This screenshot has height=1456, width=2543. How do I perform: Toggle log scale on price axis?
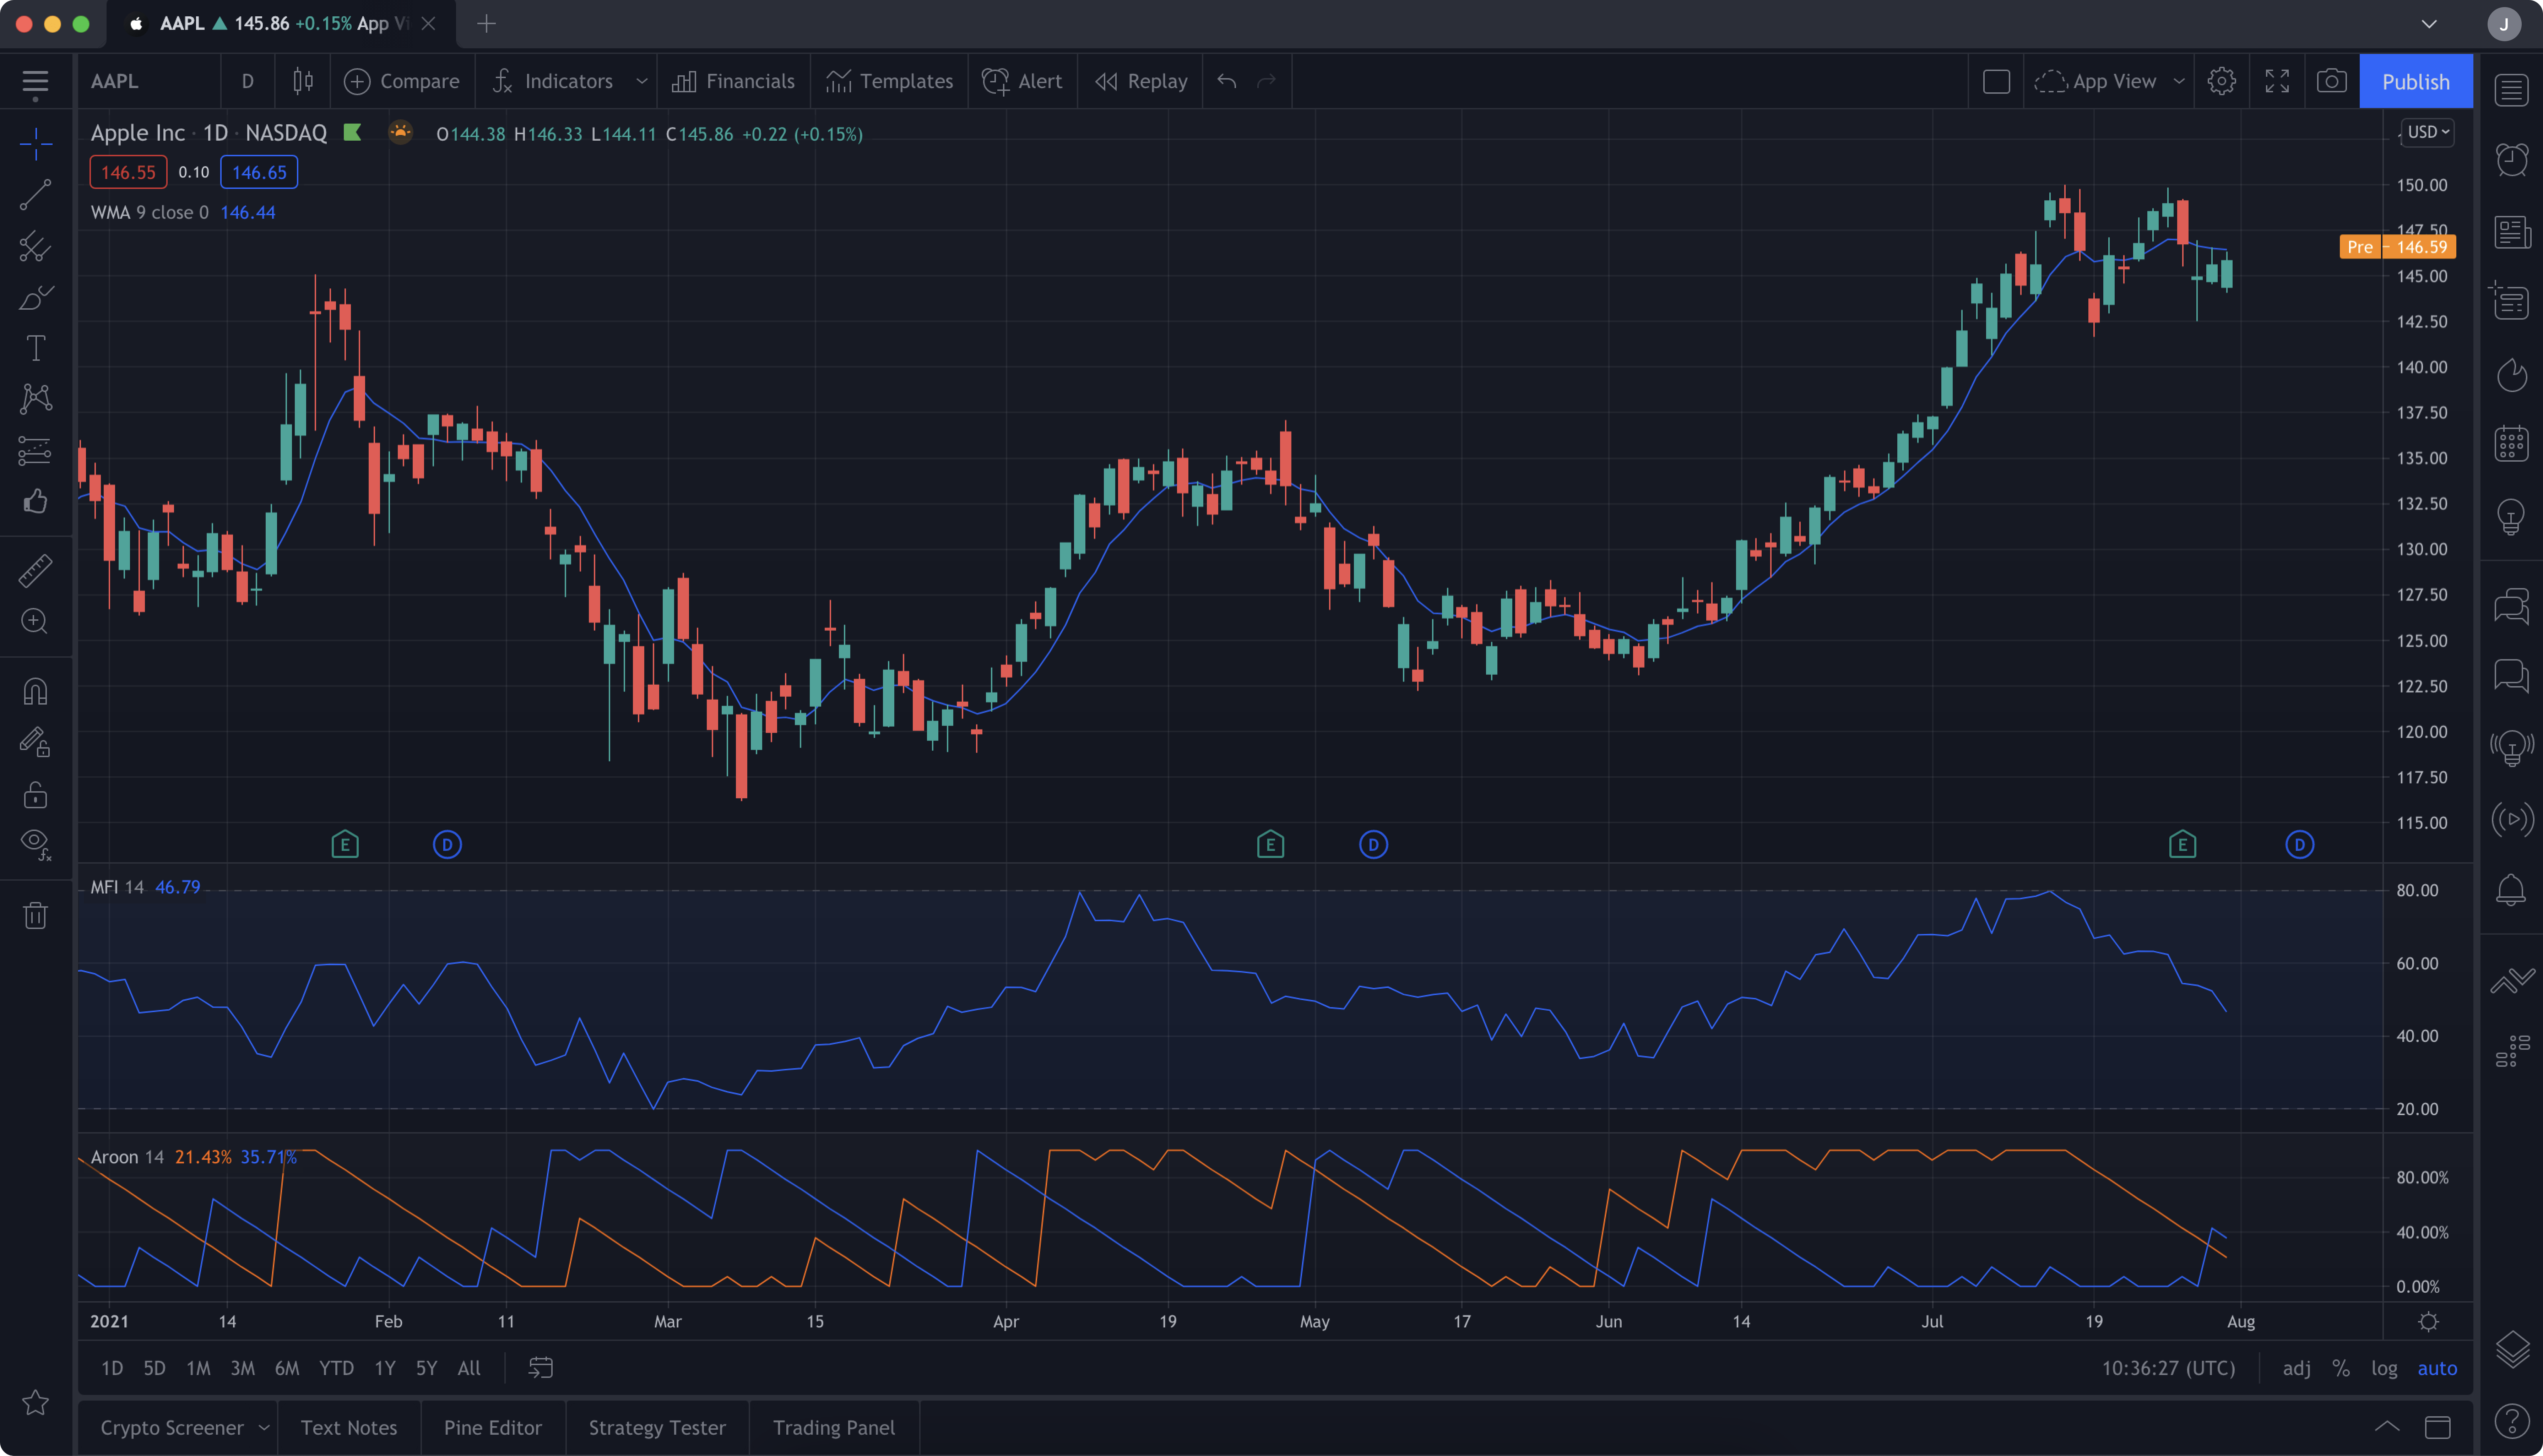pos(2384,1368)
